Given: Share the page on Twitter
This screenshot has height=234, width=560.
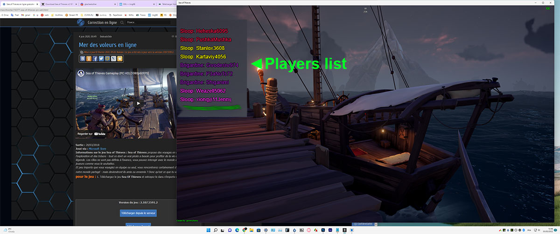Looking at the screenshot, I should click(x=101, y=59).
